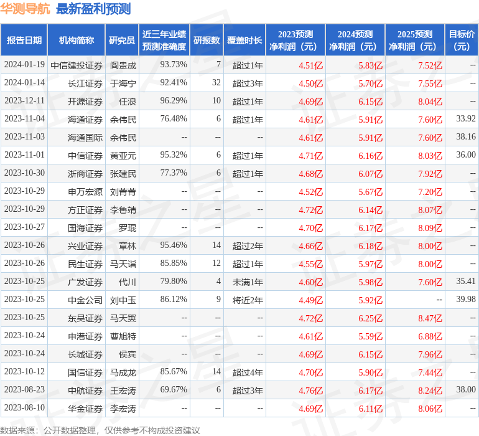Click the 8.47亿 profit forecast

(430, 318)
